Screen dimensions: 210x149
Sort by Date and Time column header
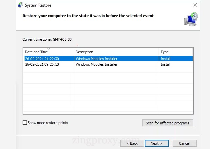48,52
